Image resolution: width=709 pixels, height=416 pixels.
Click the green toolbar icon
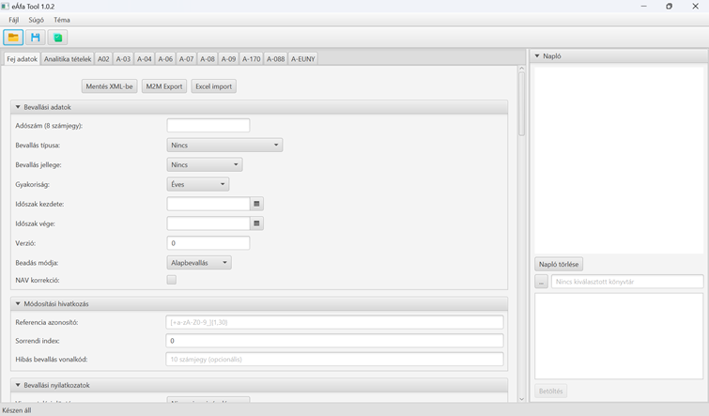58,38
